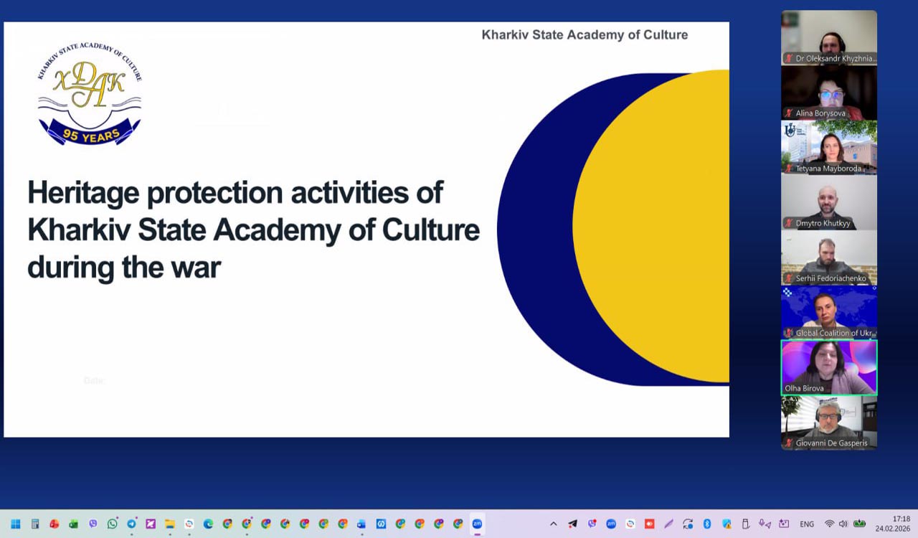918x538 pixels.
Task: Open the Wi-Fi network quick settings
Action: pos(829,524)
